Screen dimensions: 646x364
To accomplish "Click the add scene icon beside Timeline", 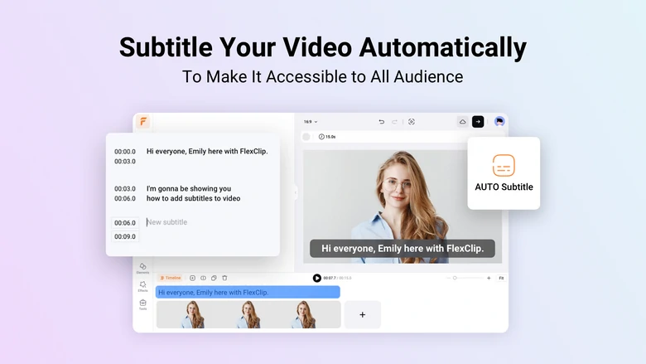I will [192, 278].
